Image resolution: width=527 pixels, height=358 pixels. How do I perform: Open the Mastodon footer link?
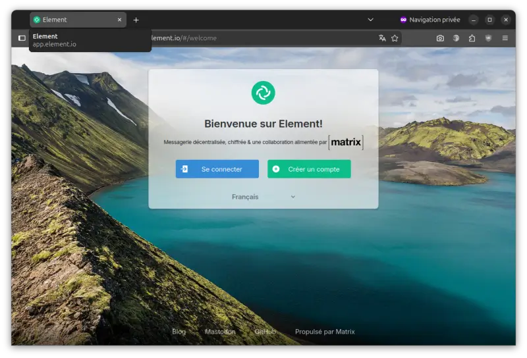tap(220, 332)
